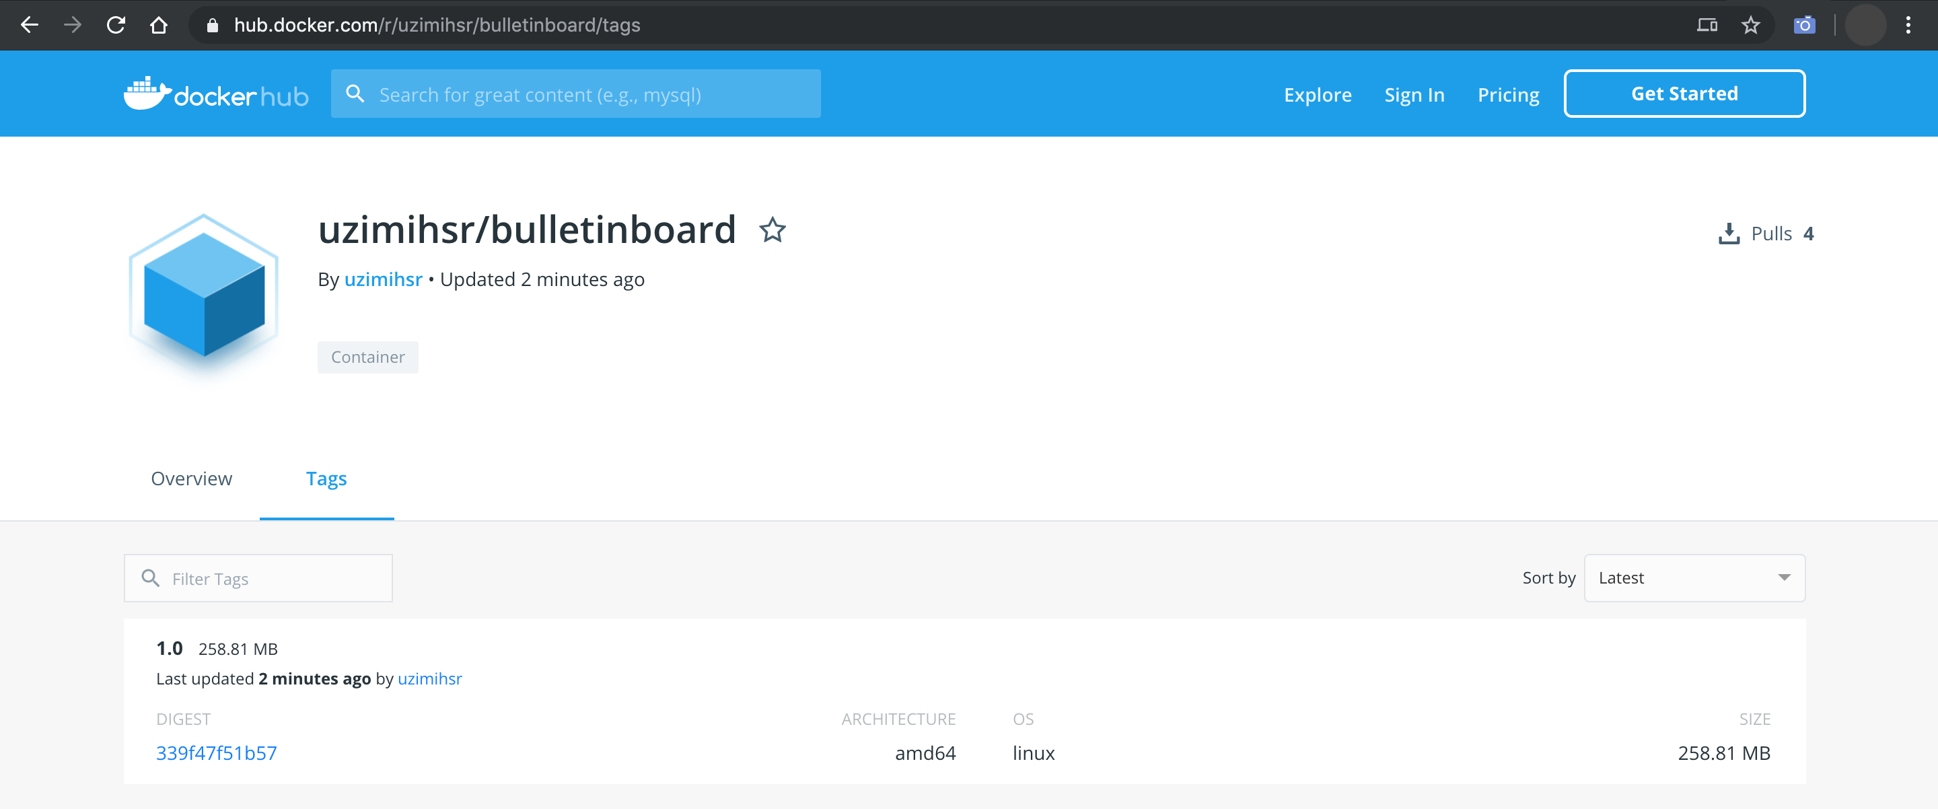Open the browser profile avatar
The width and height of the screenshot is (1938, 809).
tap(1865, 25)
